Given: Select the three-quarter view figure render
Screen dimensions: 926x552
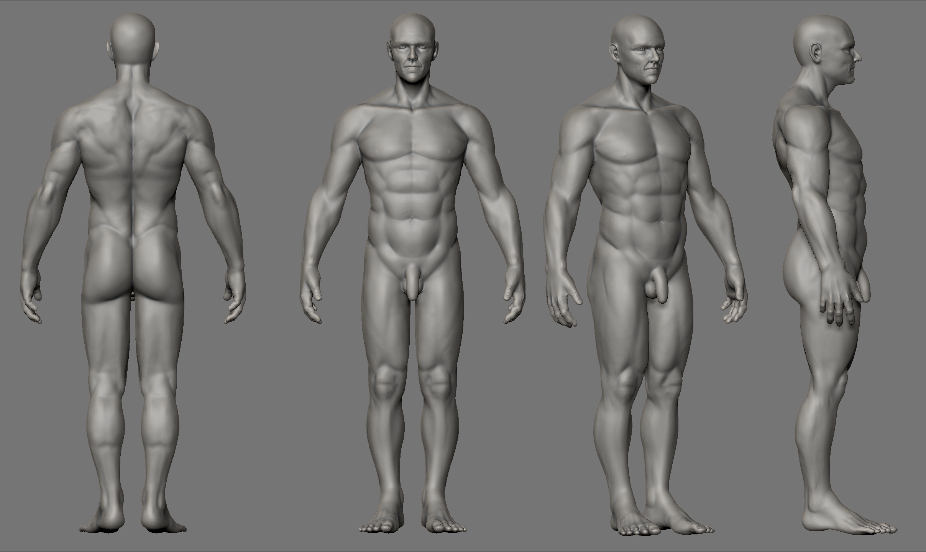Looking at the screenshot, I should [646, 275].
